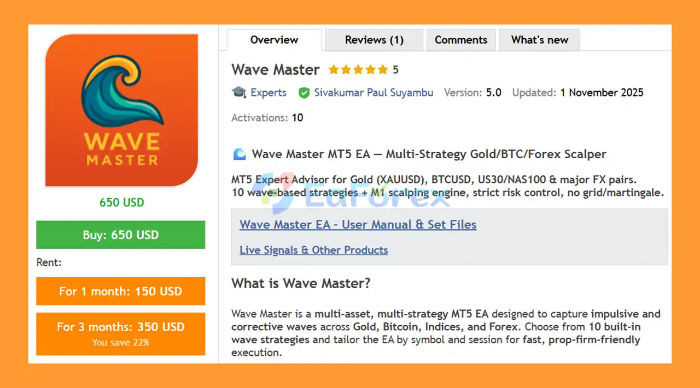Viewport: 700px width, 388px height.
Task: Click the rating number beside the stars
Action: pyautogui.click(x=395, y=70)
